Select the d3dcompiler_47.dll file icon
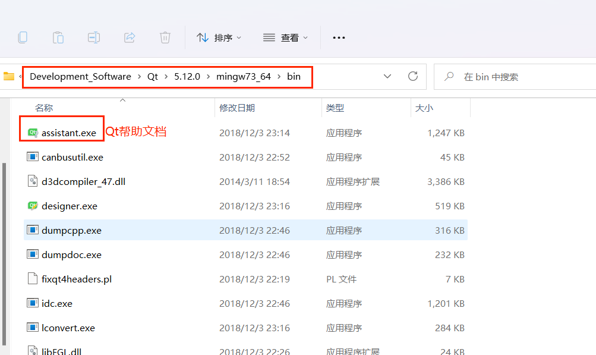Screen dimensions: 596x355 [33, 181]
